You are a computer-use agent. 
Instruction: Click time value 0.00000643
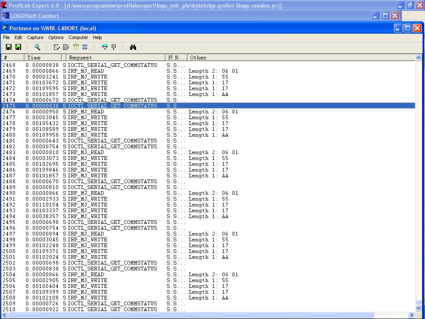click(42, 141)
